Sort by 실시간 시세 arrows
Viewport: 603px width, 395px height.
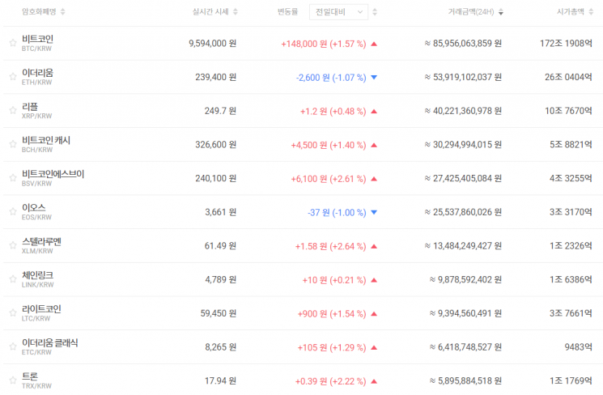coord(236,12)
